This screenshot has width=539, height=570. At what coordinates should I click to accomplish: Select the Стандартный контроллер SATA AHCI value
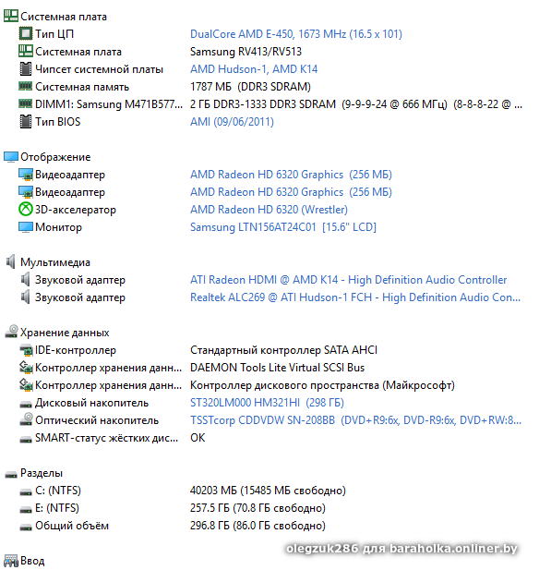coord(283,350)
